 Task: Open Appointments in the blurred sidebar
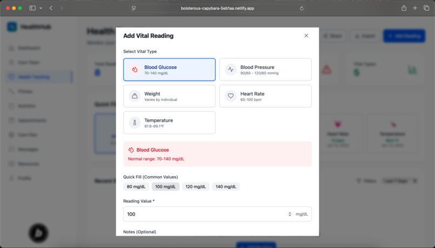pos(39,120)
